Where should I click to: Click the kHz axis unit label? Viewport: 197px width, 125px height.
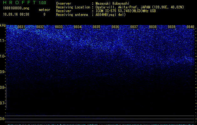(x=3, y=25)
